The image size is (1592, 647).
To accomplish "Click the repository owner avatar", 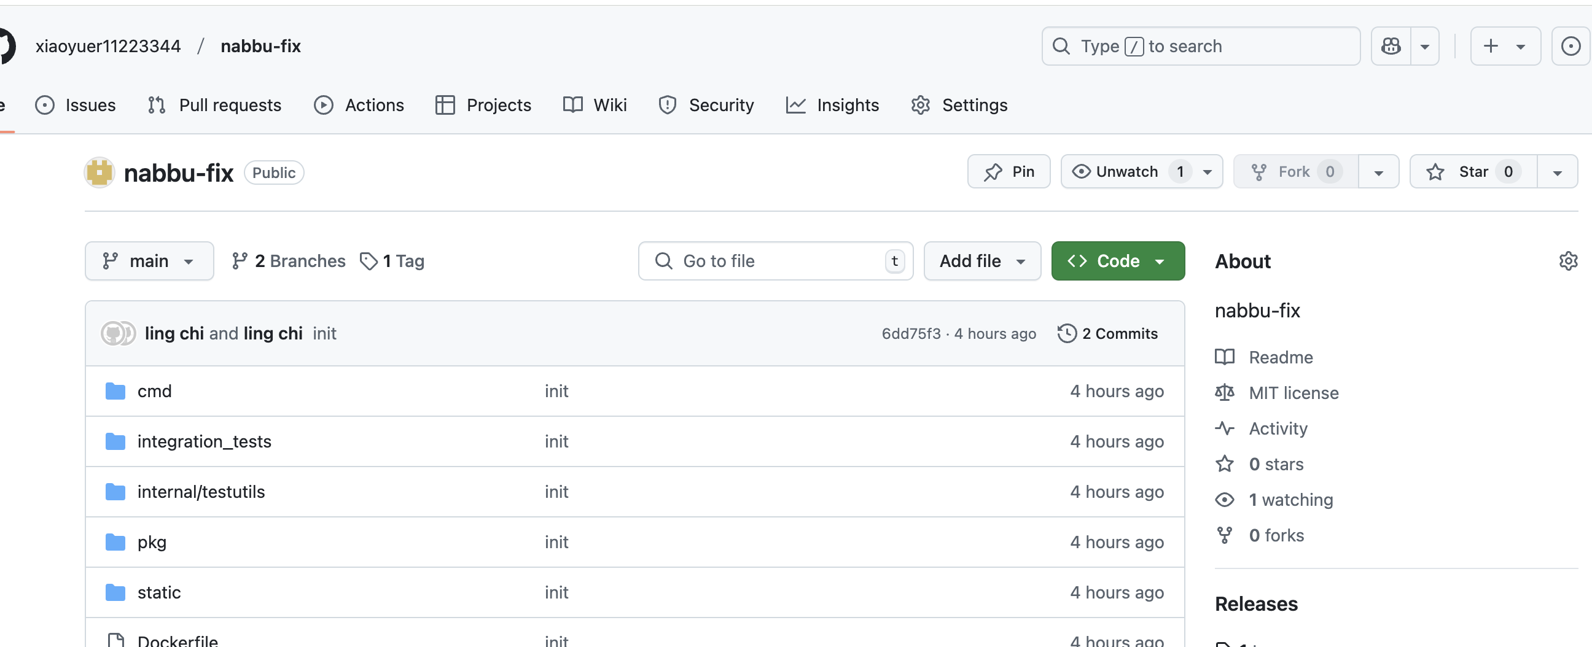I will [99, 172].
